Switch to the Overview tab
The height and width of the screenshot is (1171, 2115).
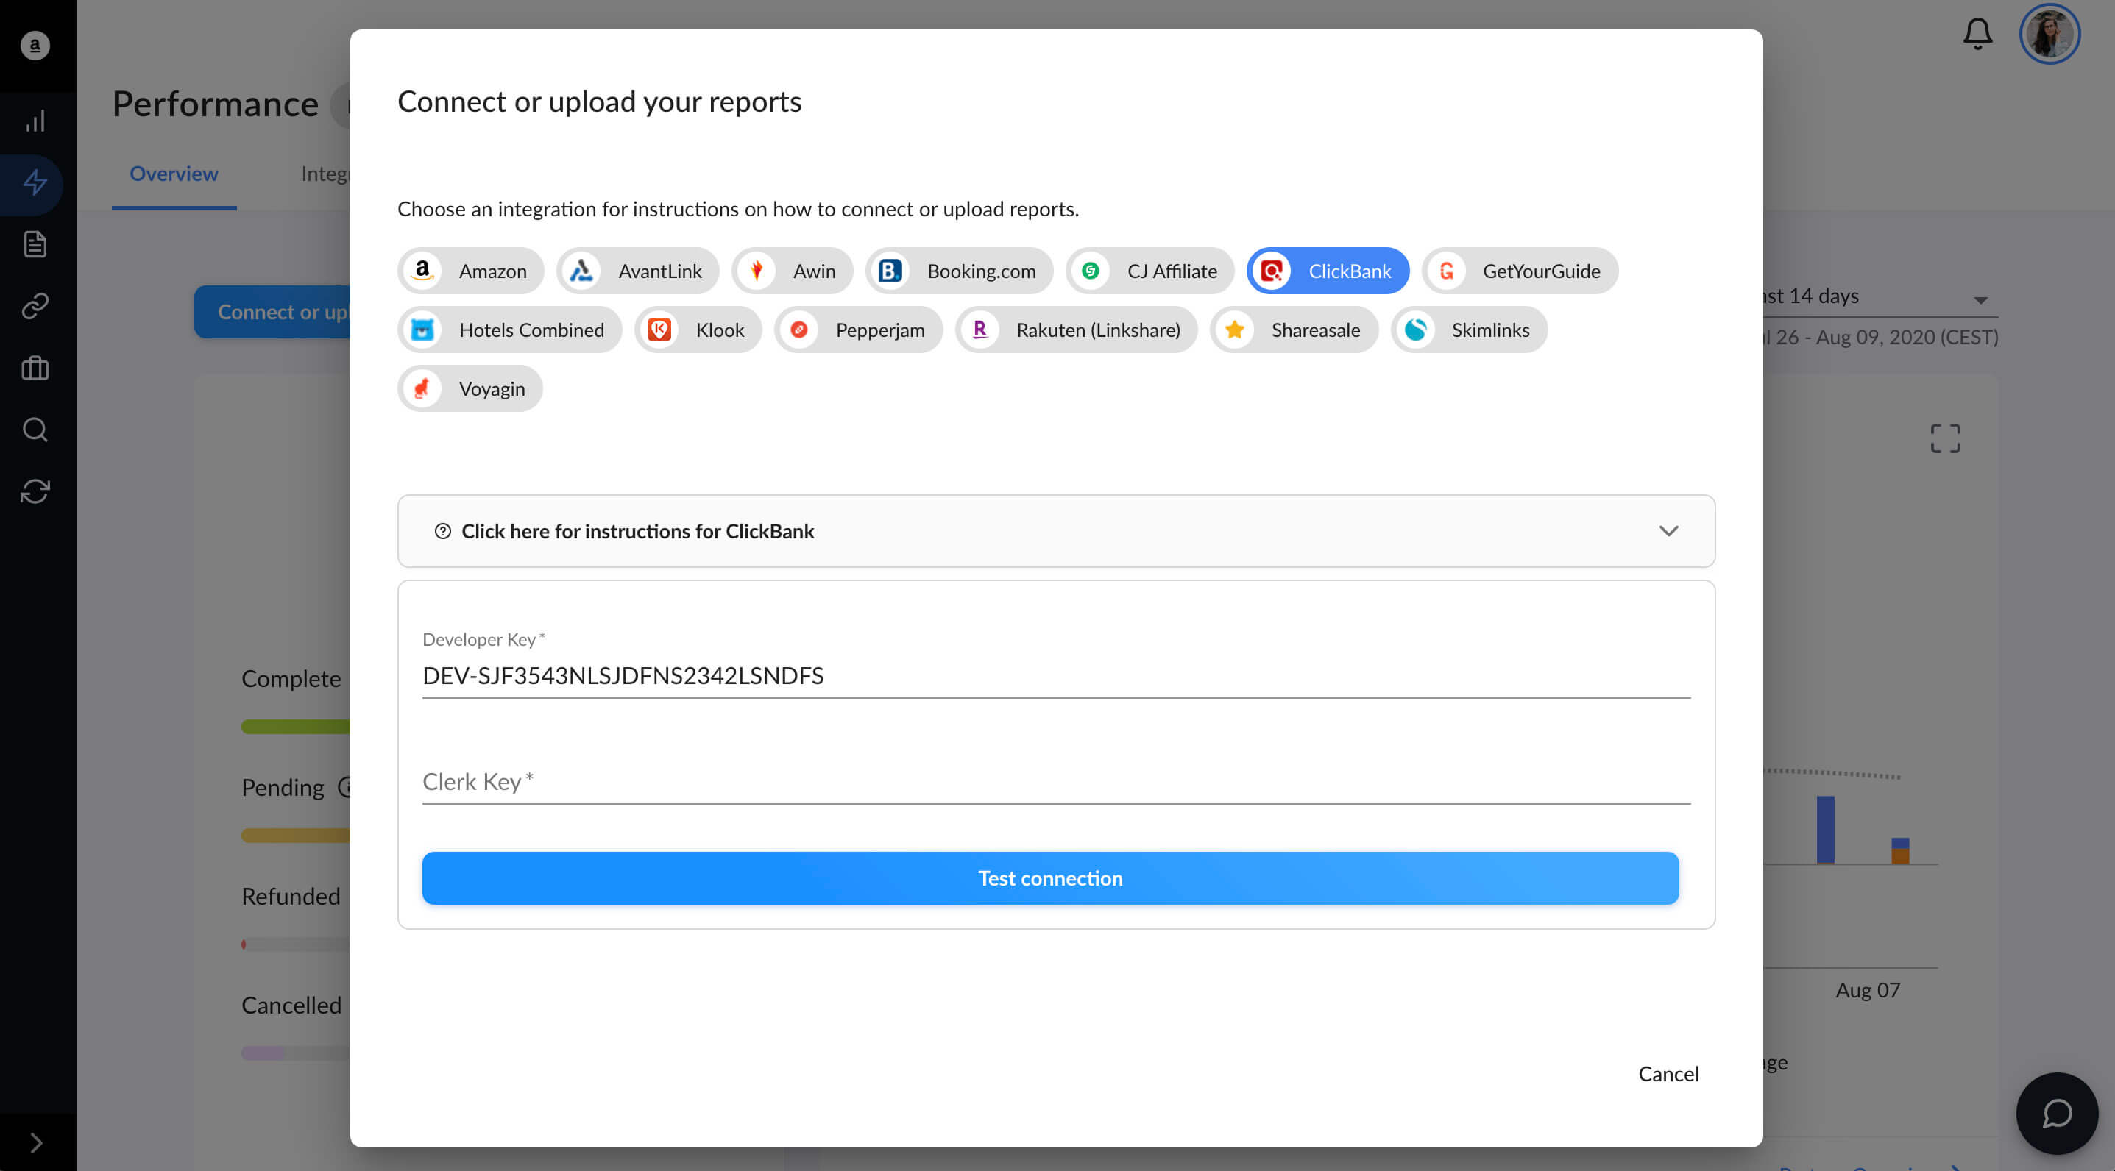tap(174, 174)
